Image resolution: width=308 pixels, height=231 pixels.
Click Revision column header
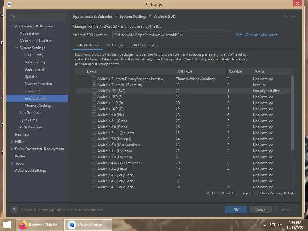tap(239, 72)
